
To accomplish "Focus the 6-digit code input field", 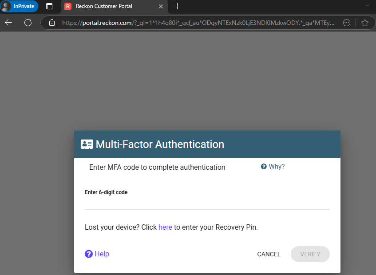I will point(207,203).
